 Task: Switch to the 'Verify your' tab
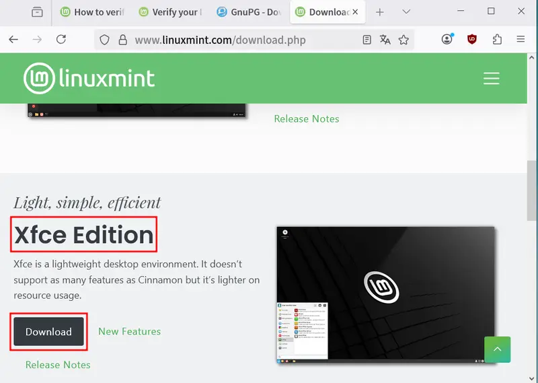[171, 12]
